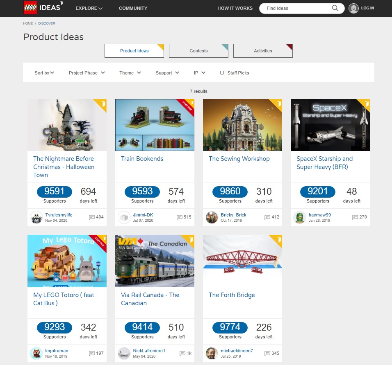Click 9774 supporters badge
This screenshot has height=365, width=392.
[x=230, y=327]
